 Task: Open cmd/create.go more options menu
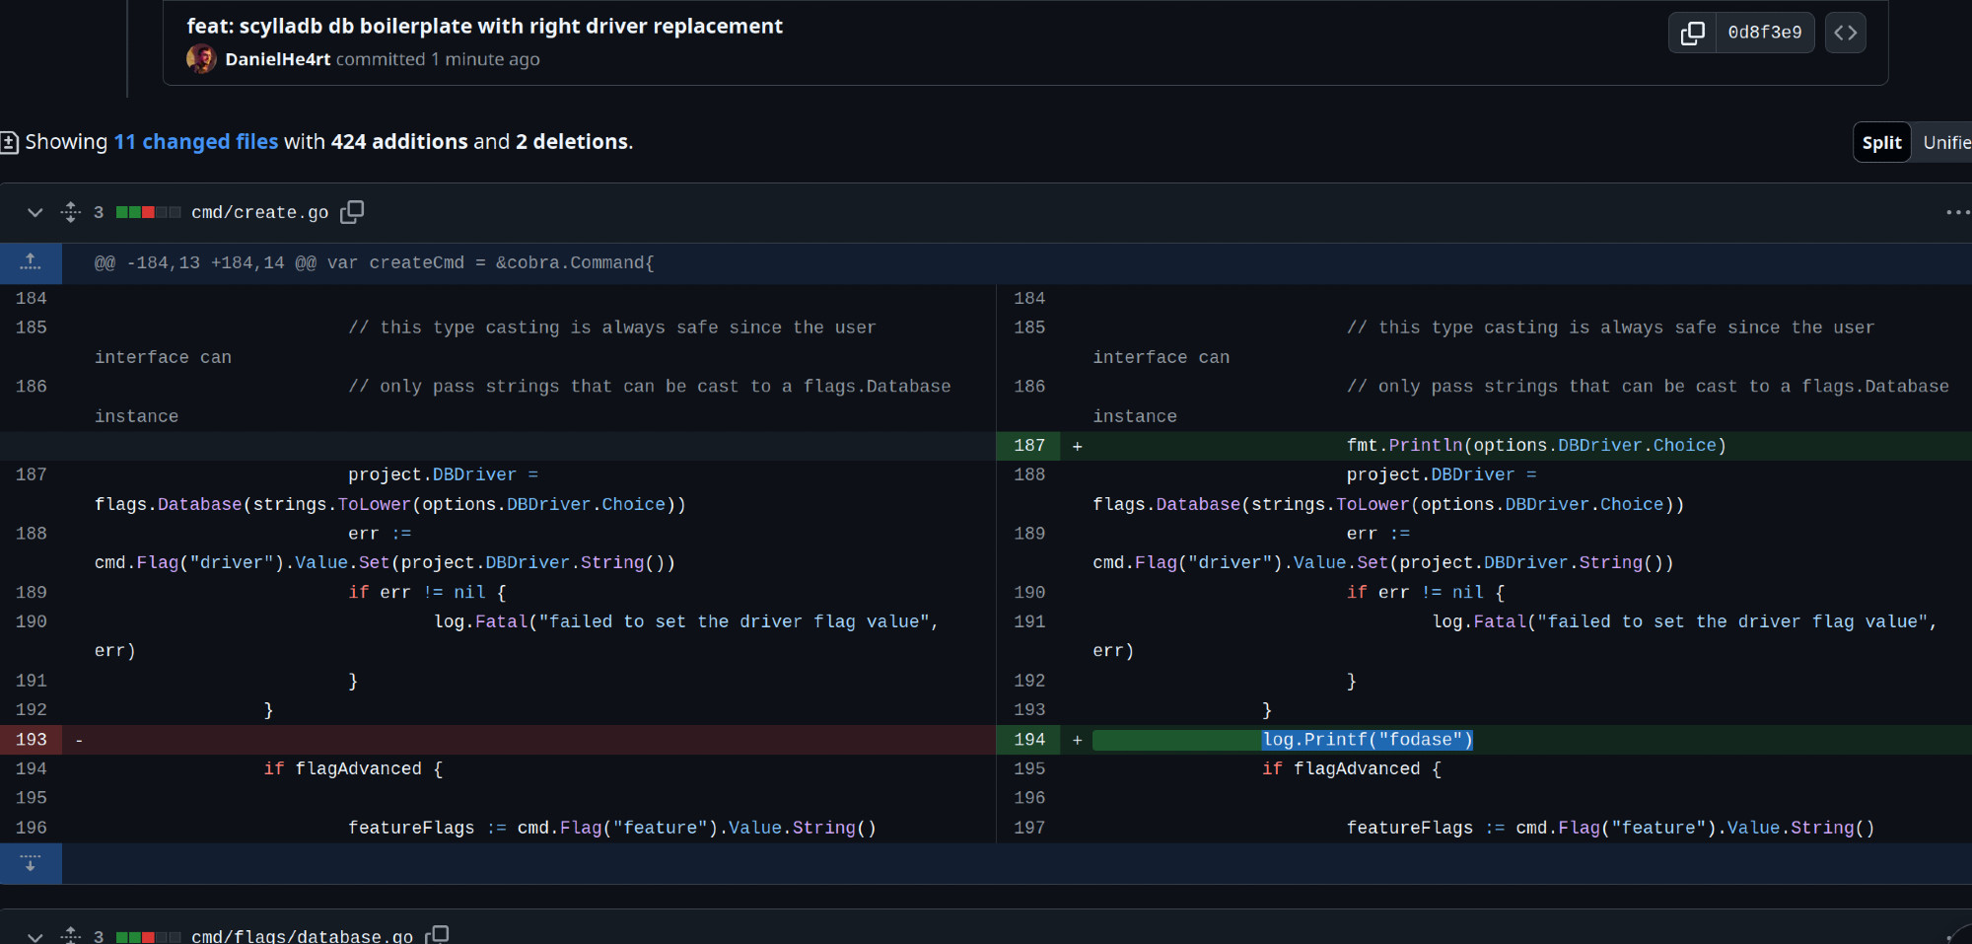(x=1957, y=212)
